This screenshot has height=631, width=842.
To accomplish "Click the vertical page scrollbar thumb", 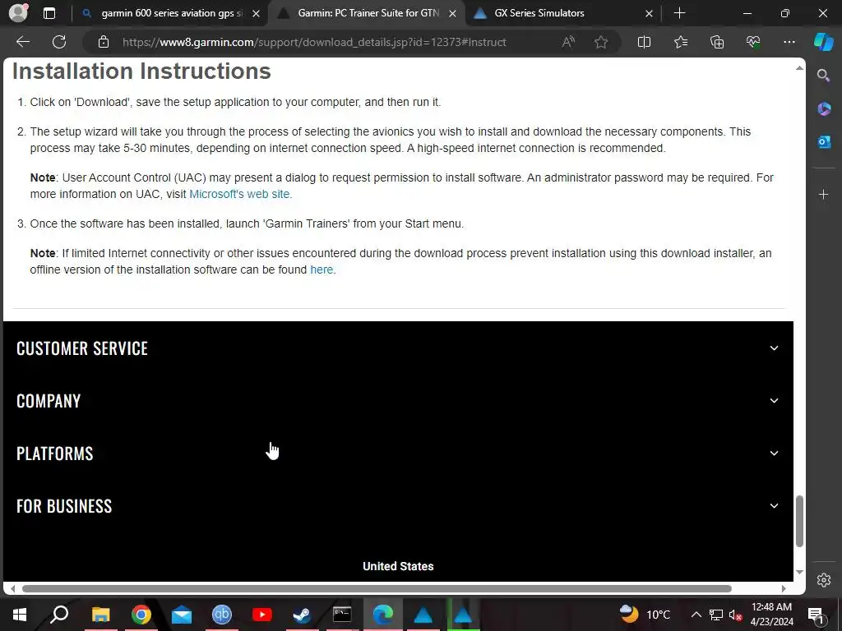I will click(x=799, y=522).
